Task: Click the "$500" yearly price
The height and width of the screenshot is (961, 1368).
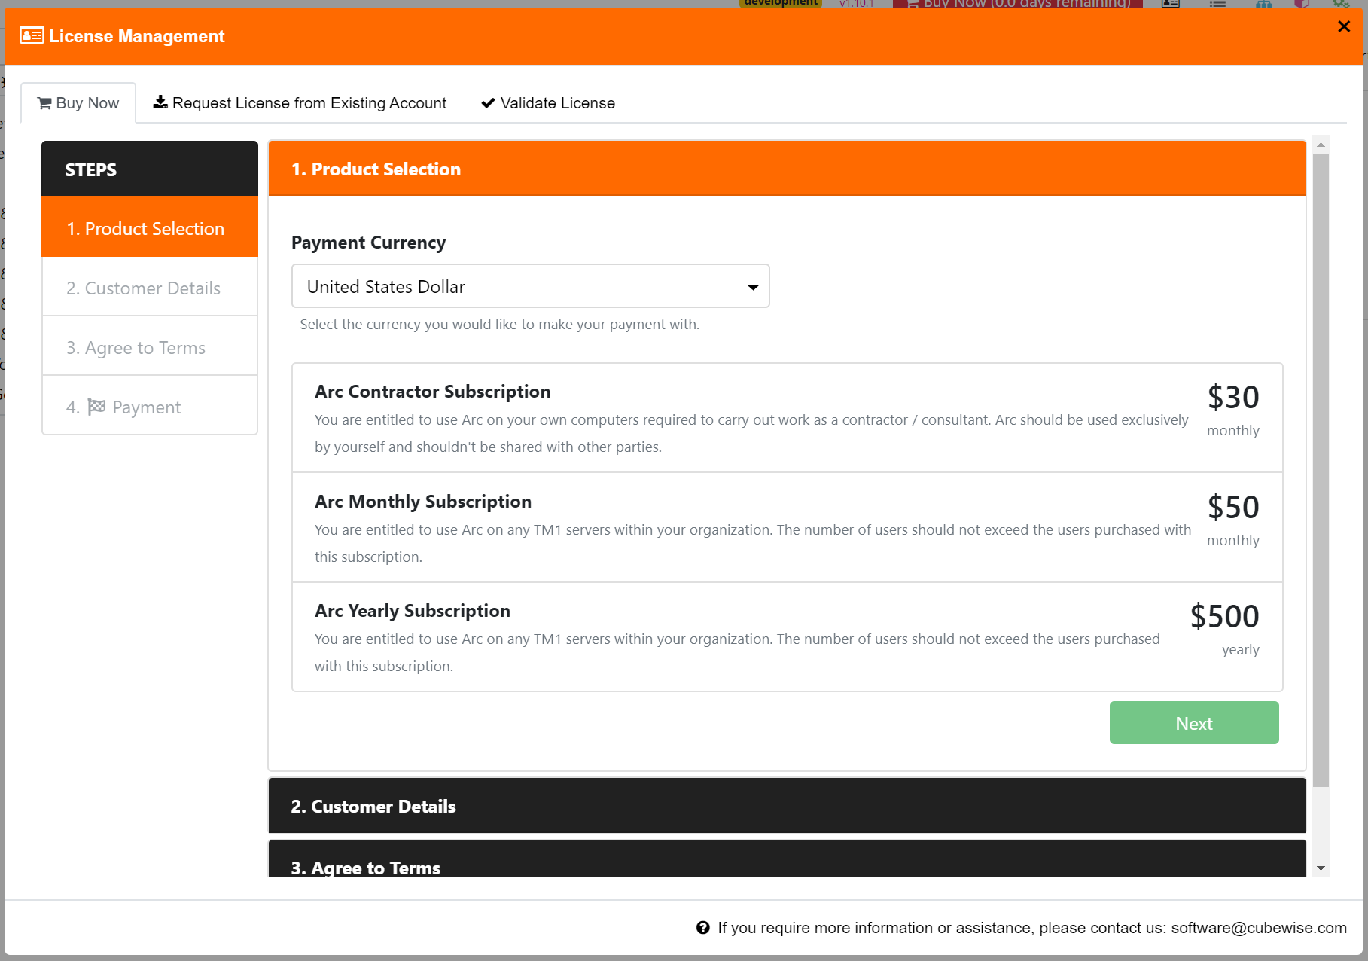Action: [x=1225, y=616]
